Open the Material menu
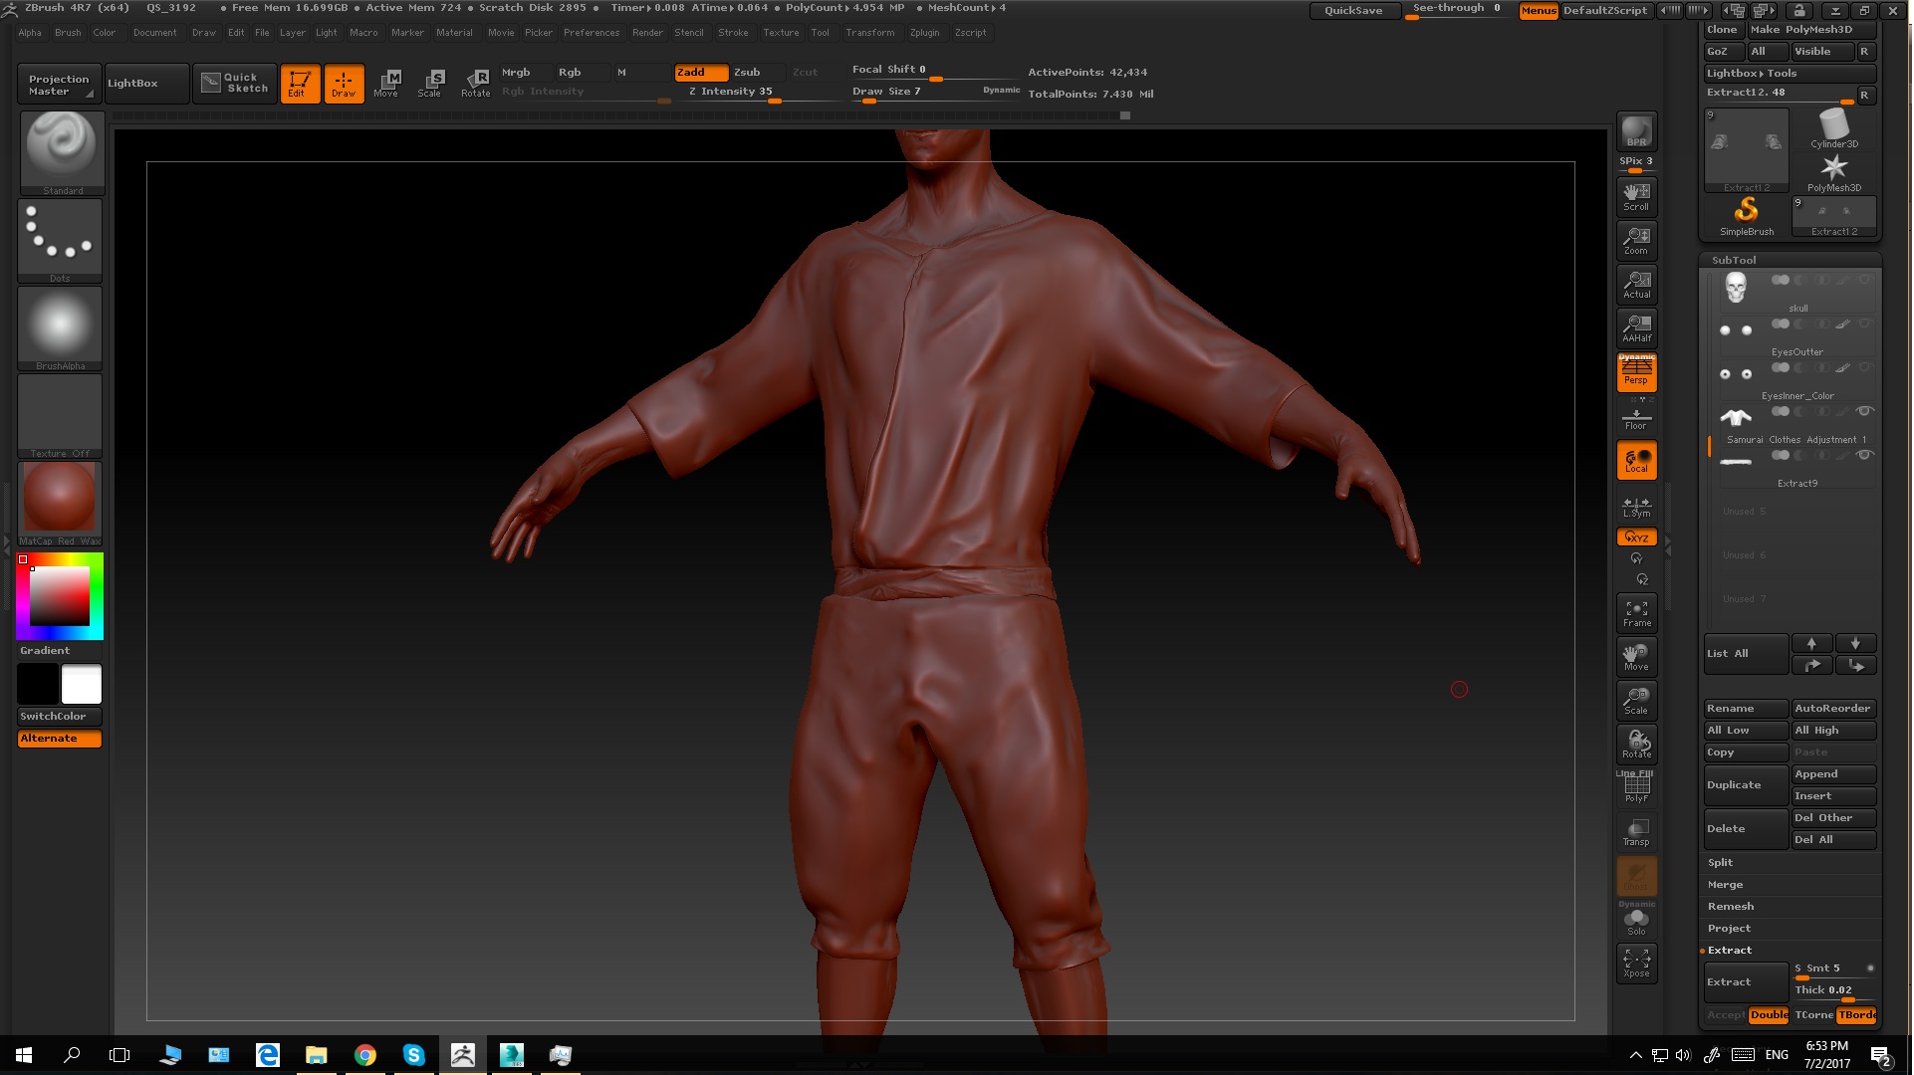Screen dimensions: 1914x1075 pyautogui.click(x=454, y=33)
